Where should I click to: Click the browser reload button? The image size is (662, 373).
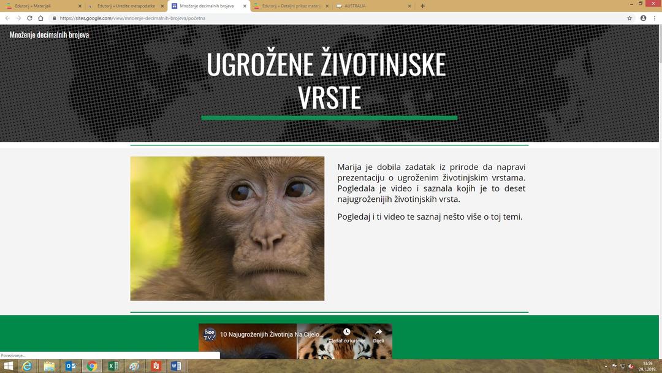tap(29, 18)
